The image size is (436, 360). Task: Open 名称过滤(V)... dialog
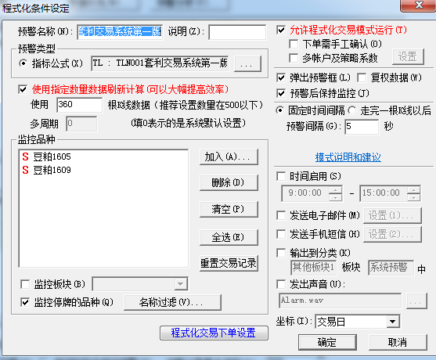pos(172,302)
